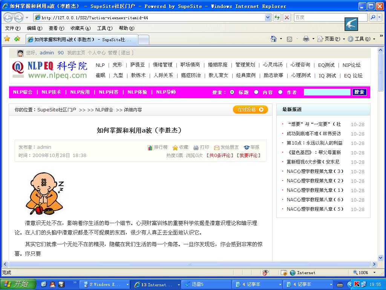This screenshot has height=290, width=386.
Task: Click the 发给朋友 envelope icon
Action: pos(217,148)
